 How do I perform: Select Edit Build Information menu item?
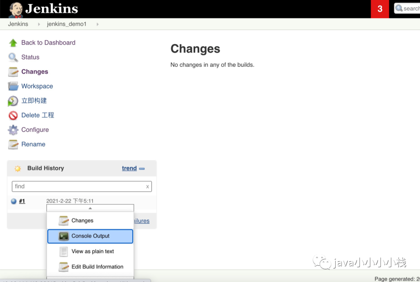[x=90, y=267]
